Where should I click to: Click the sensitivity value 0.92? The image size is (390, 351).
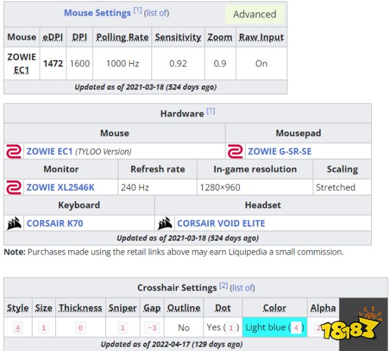pyautogui.click(x=178, y=64)
